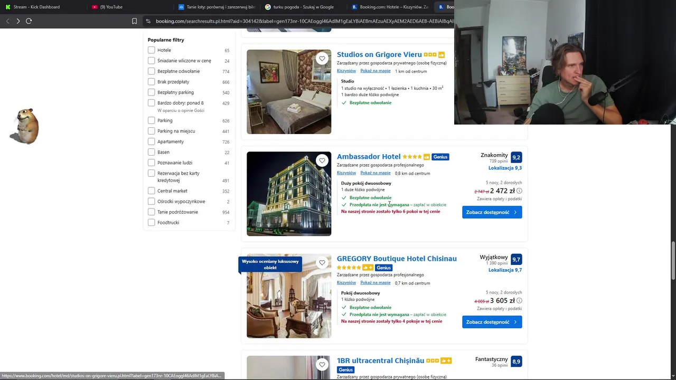Enable Bezpłatny parking filter
Screen dimensions: 676x380
pos(152,92)
